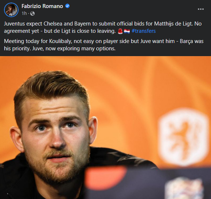The width and height of the screenshot is (211, 199).
Task: Click the blurred orange microphone in foreground
Action: (x=106, y=177)
